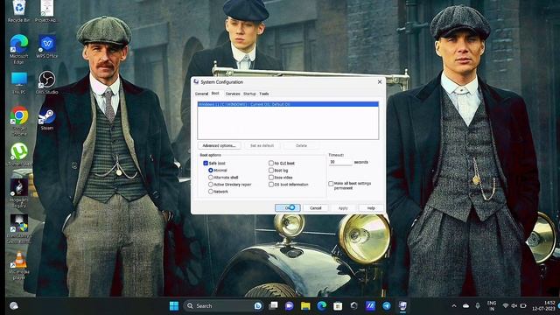
Task: Open the Recycle Bin desktop icon
Action: pos(18,10)
